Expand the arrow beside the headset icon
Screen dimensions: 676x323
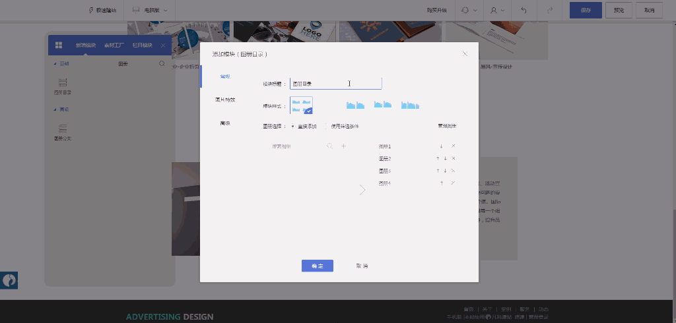click(x=475, y=11)
